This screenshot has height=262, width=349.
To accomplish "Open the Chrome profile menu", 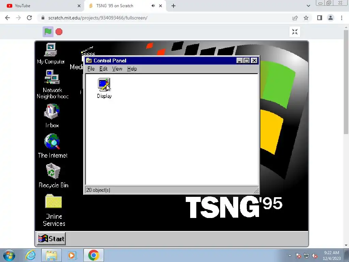I will click(x=331, y=18).
